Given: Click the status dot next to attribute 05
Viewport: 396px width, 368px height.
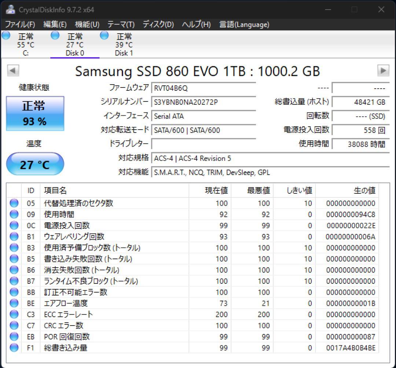Looking at the screenshot, I should pos(13,203).
